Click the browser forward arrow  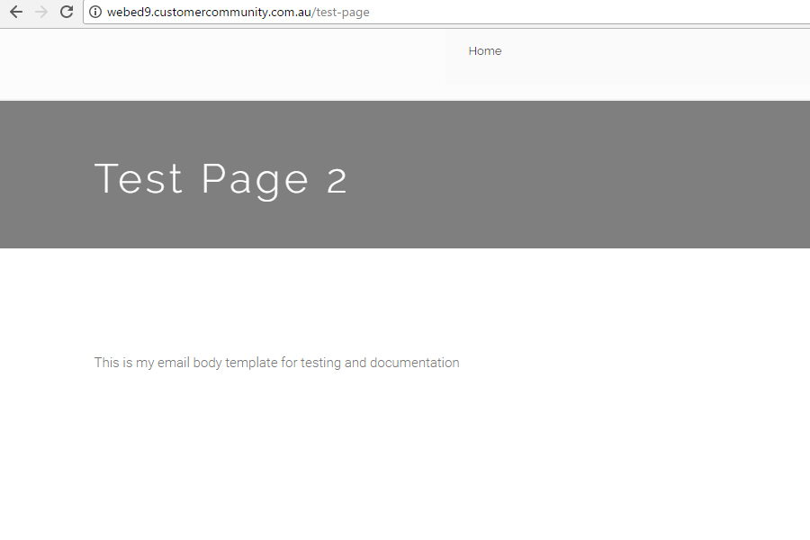40,12
